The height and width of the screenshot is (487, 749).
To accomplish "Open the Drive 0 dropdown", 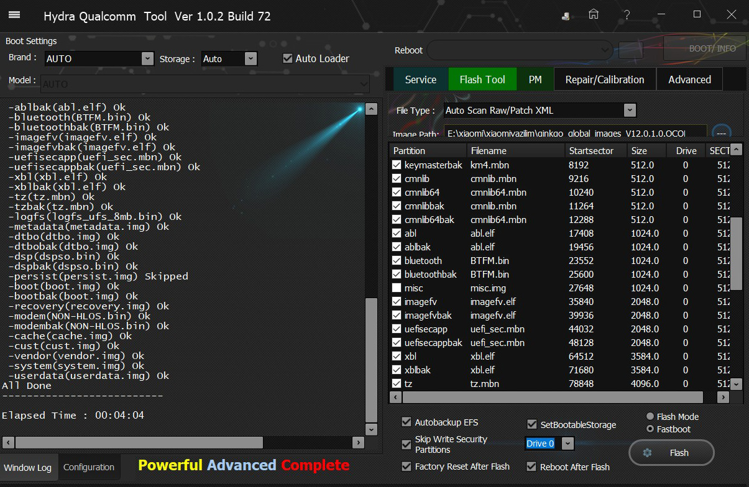I will pos(567,444).
